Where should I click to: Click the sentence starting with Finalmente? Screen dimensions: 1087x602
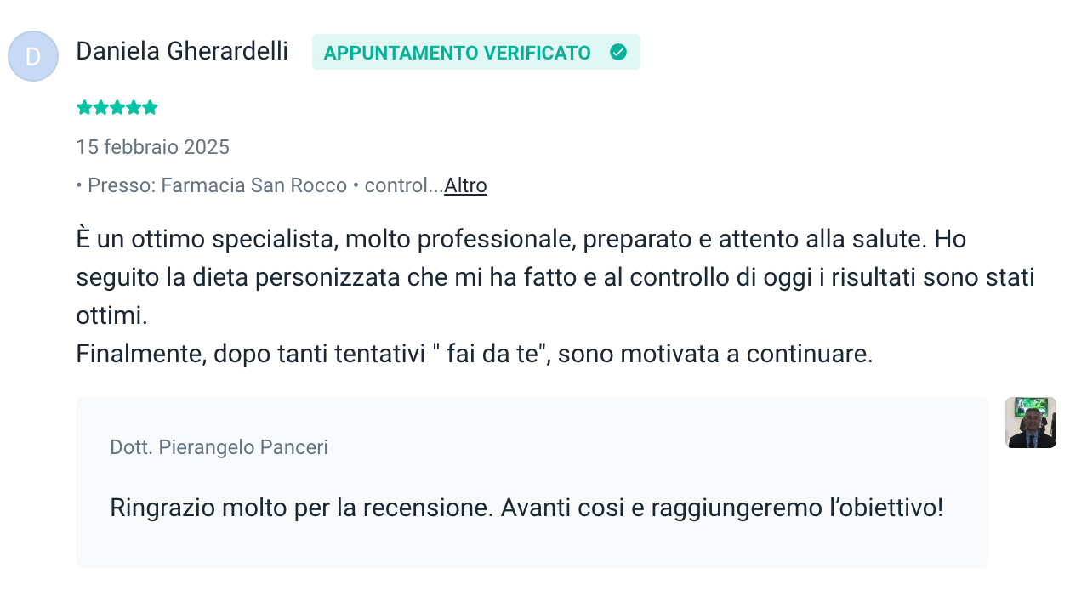[x=474, y=354]
